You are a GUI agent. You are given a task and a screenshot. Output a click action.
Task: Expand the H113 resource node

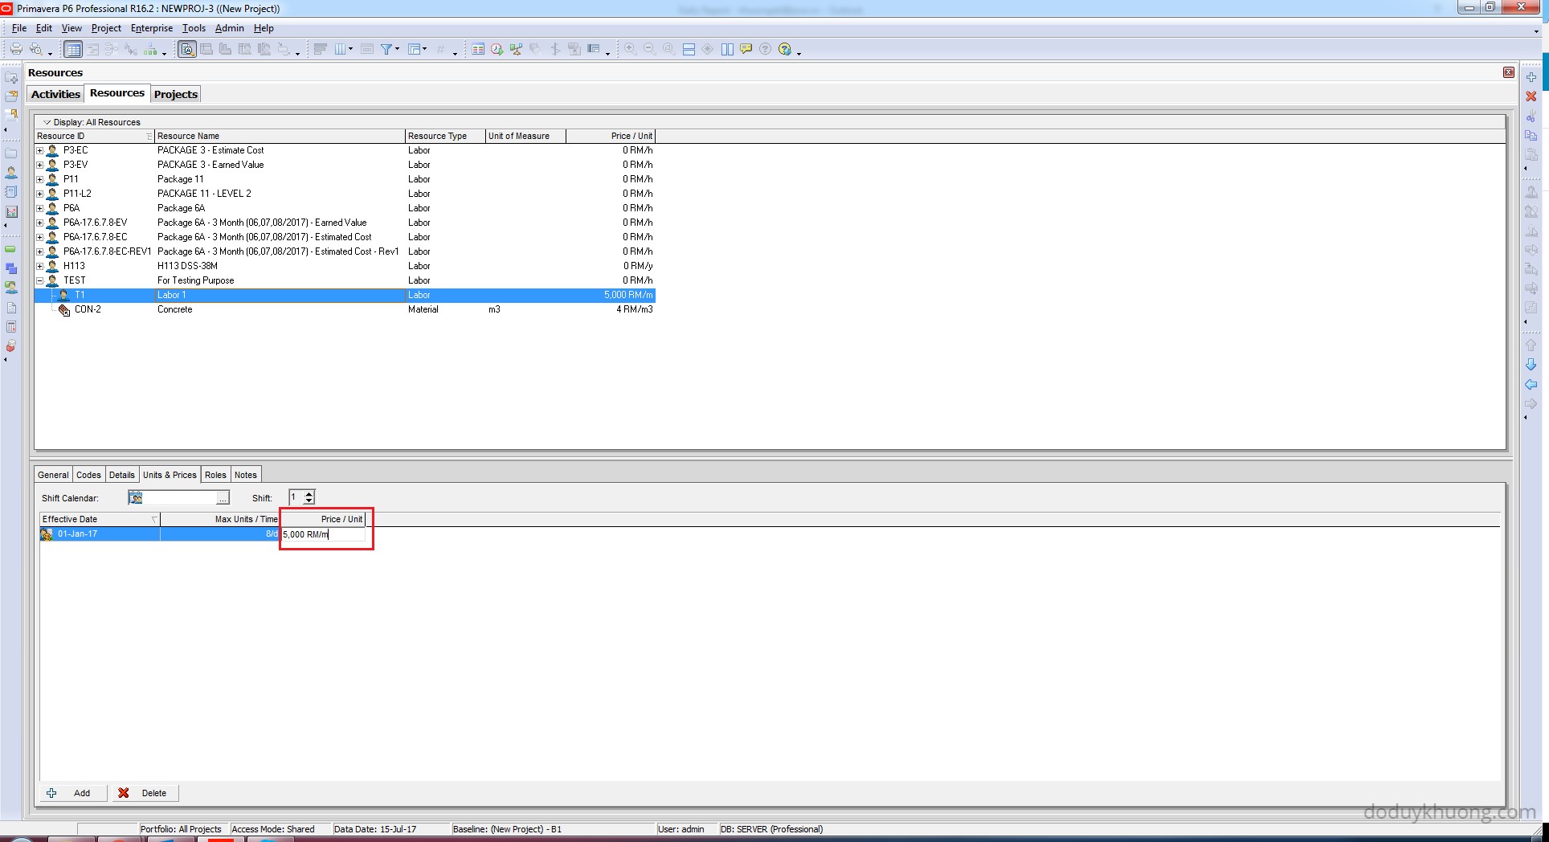click(x=40, y=266)
